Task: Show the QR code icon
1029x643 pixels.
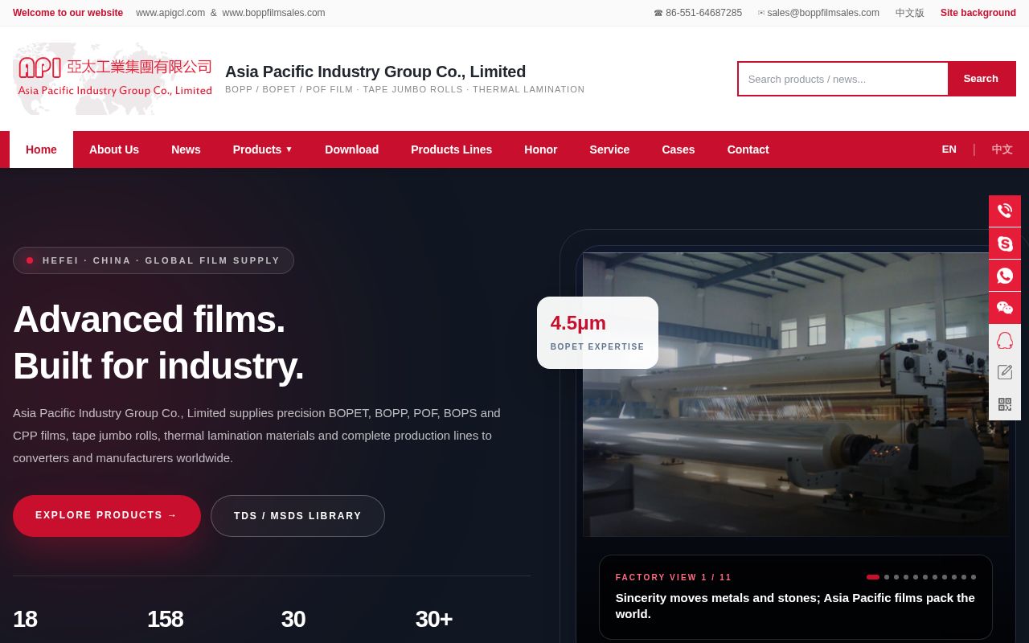Action: (1005, 404)
